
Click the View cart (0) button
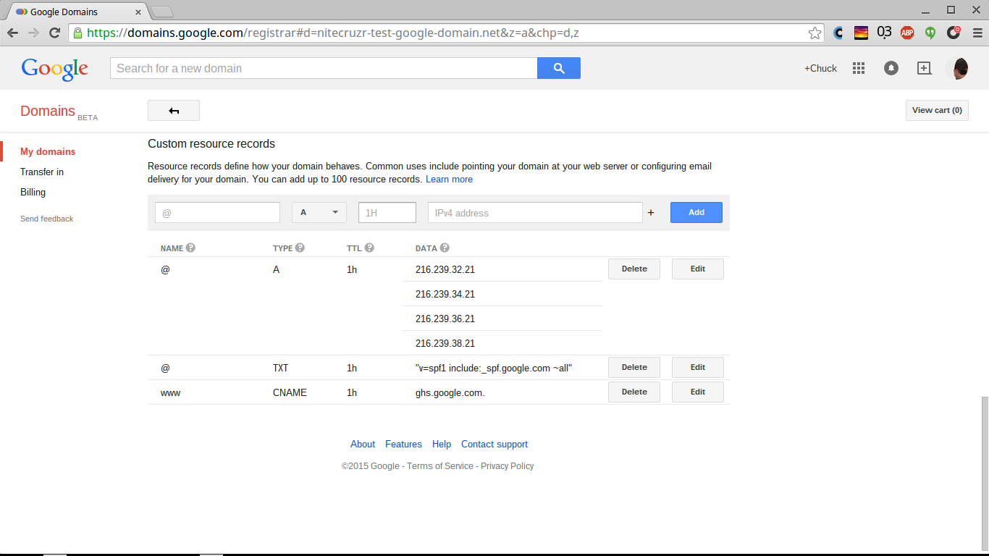click(x=937, y=111)
